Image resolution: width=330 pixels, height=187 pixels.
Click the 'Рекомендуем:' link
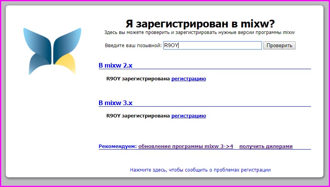(118, 146)
